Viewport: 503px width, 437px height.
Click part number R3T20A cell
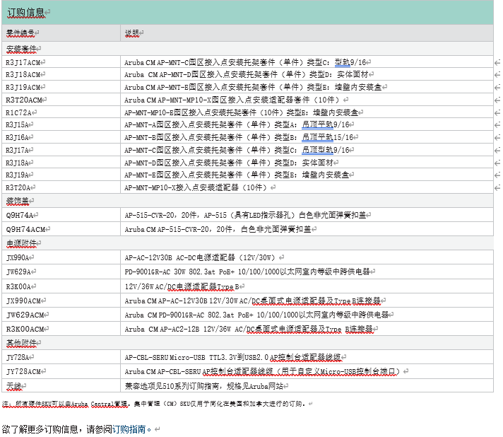pyautogui.click(x=61, y=187)
